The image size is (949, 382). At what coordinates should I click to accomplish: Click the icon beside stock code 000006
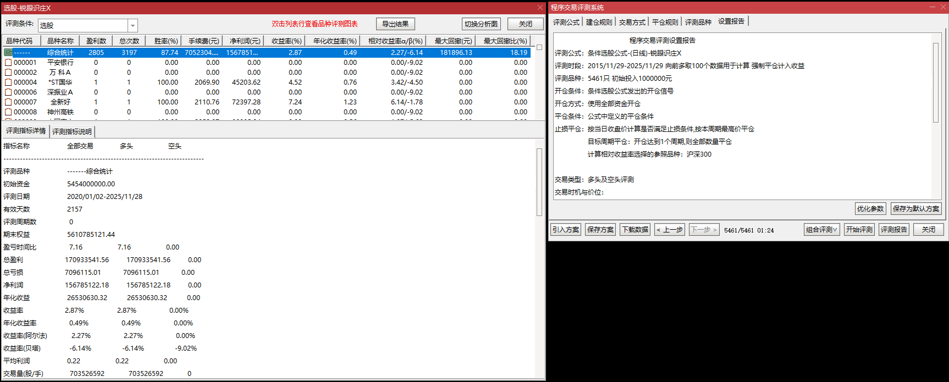click(8, 92)
